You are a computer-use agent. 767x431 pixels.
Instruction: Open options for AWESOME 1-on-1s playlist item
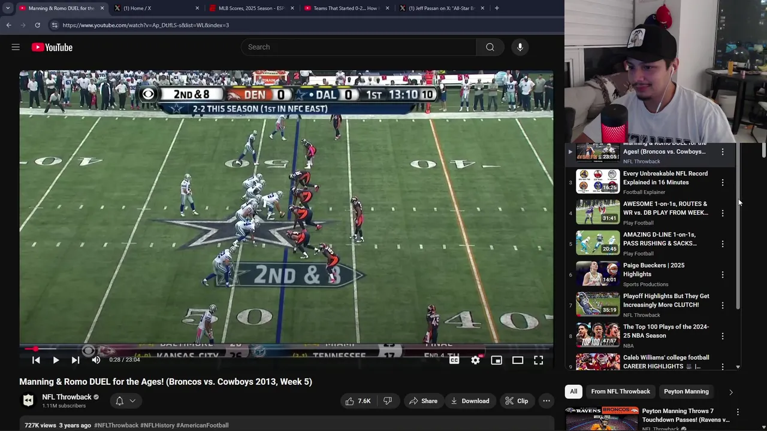click(x=723, y=213)
